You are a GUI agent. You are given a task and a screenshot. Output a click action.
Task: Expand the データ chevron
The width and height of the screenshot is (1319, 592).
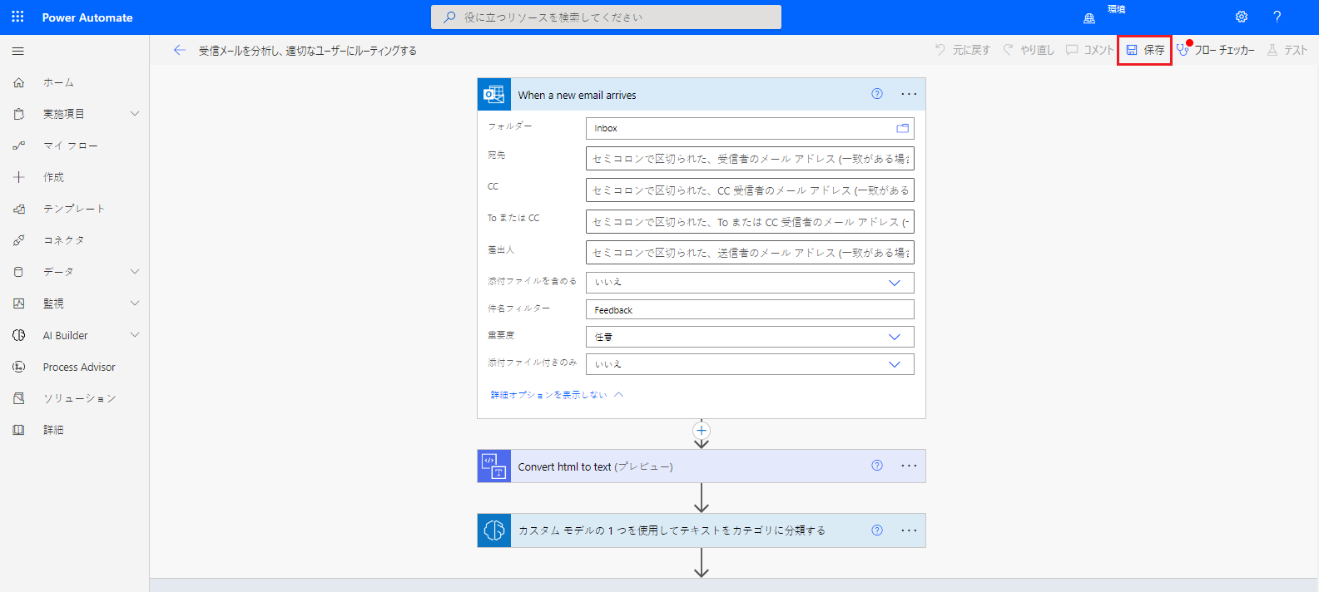[x=135, y=272]
